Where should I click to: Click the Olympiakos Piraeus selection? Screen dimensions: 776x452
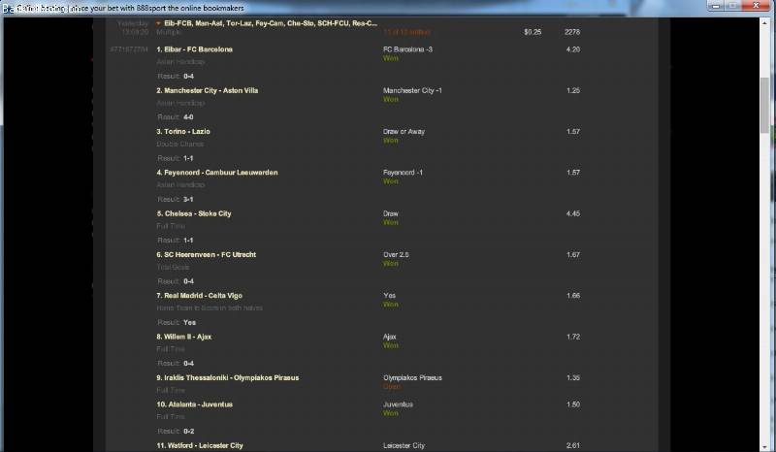click(413, 377)
